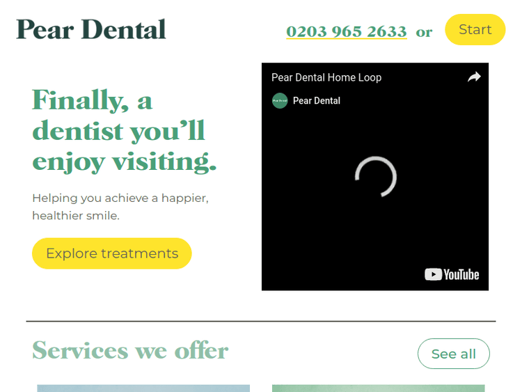
Task: Select See all services button
Action: [453, 354]
